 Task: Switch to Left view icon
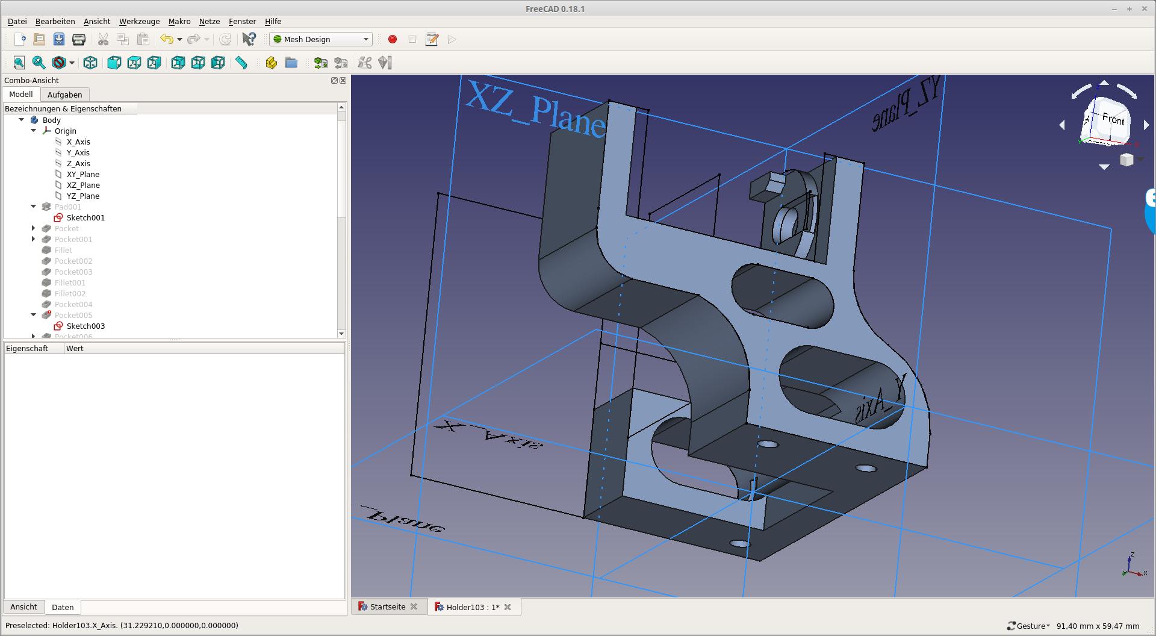[218, 63]
